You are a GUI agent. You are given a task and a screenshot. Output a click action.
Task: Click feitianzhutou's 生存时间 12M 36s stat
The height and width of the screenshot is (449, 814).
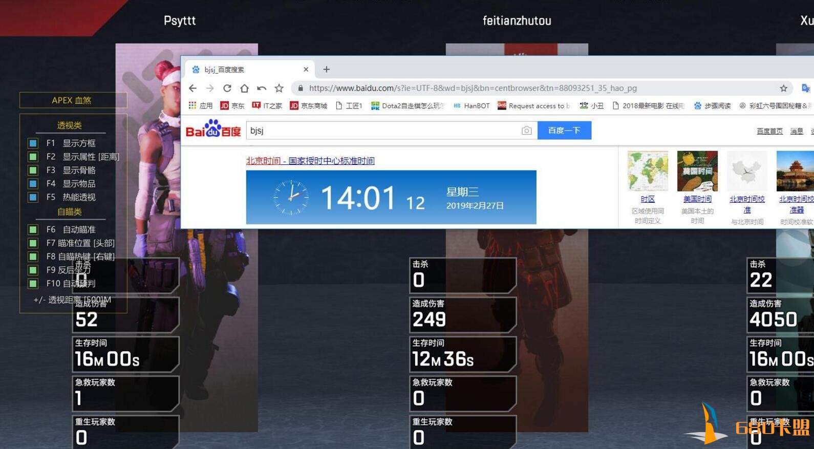click(x=463, y=354)
